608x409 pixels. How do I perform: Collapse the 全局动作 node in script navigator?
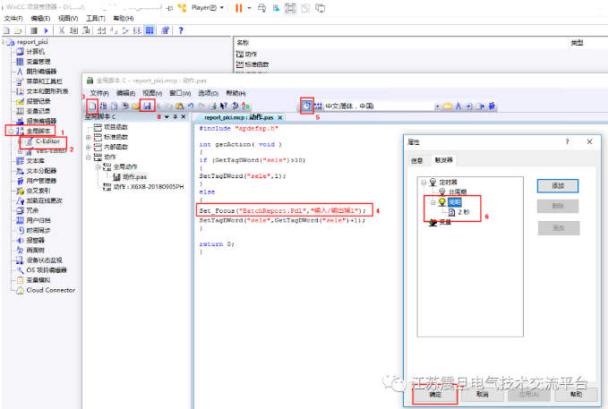[98, 166]
